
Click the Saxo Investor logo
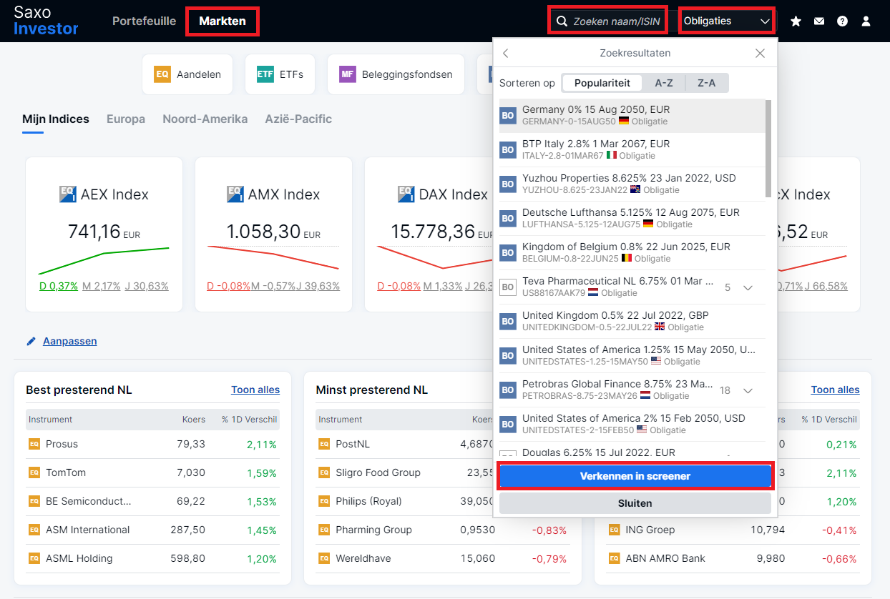pos(46,21)
